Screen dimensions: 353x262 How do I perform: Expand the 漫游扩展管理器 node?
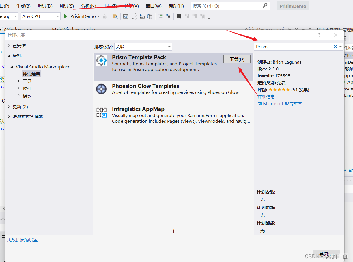9,116
